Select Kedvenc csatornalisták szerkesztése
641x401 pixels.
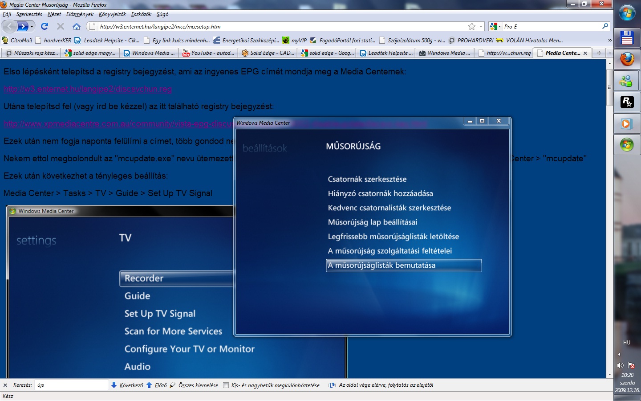(x=389, y=208)
